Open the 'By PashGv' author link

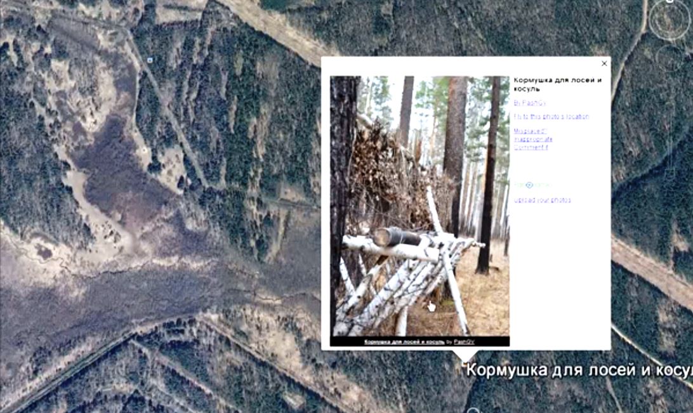click(529, 103)
